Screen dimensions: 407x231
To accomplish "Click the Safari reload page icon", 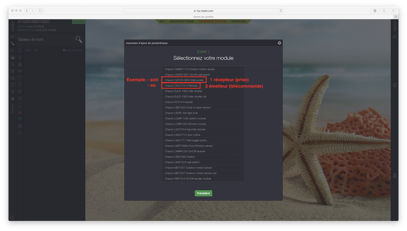I will coord(281,11).
